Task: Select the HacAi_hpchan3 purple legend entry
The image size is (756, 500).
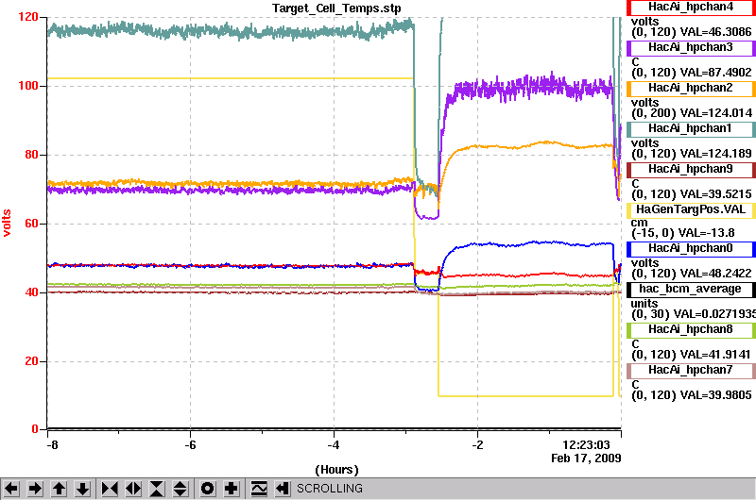Action: coord(691,48)
